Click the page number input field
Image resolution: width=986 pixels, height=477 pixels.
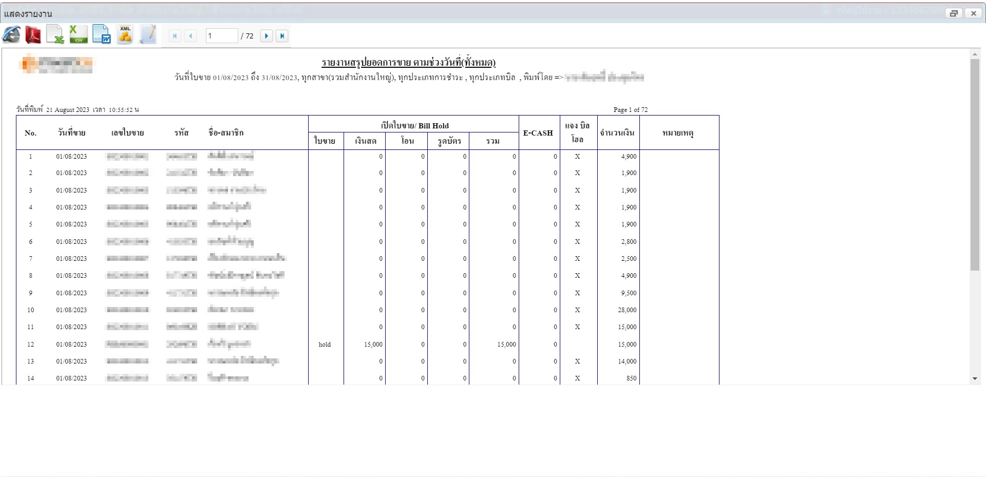[221, 36]
